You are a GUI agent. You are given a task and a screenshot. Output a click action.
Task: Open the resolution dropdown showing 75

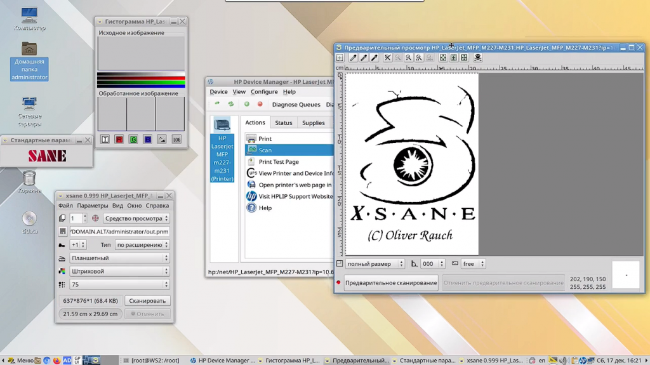[x=119, y=284]
